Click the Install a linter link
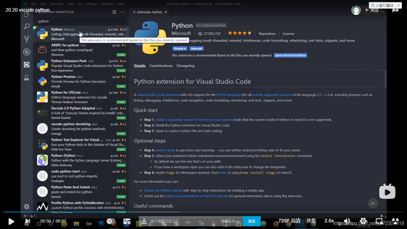The image size is (407, 229). [x=165, y=150]
